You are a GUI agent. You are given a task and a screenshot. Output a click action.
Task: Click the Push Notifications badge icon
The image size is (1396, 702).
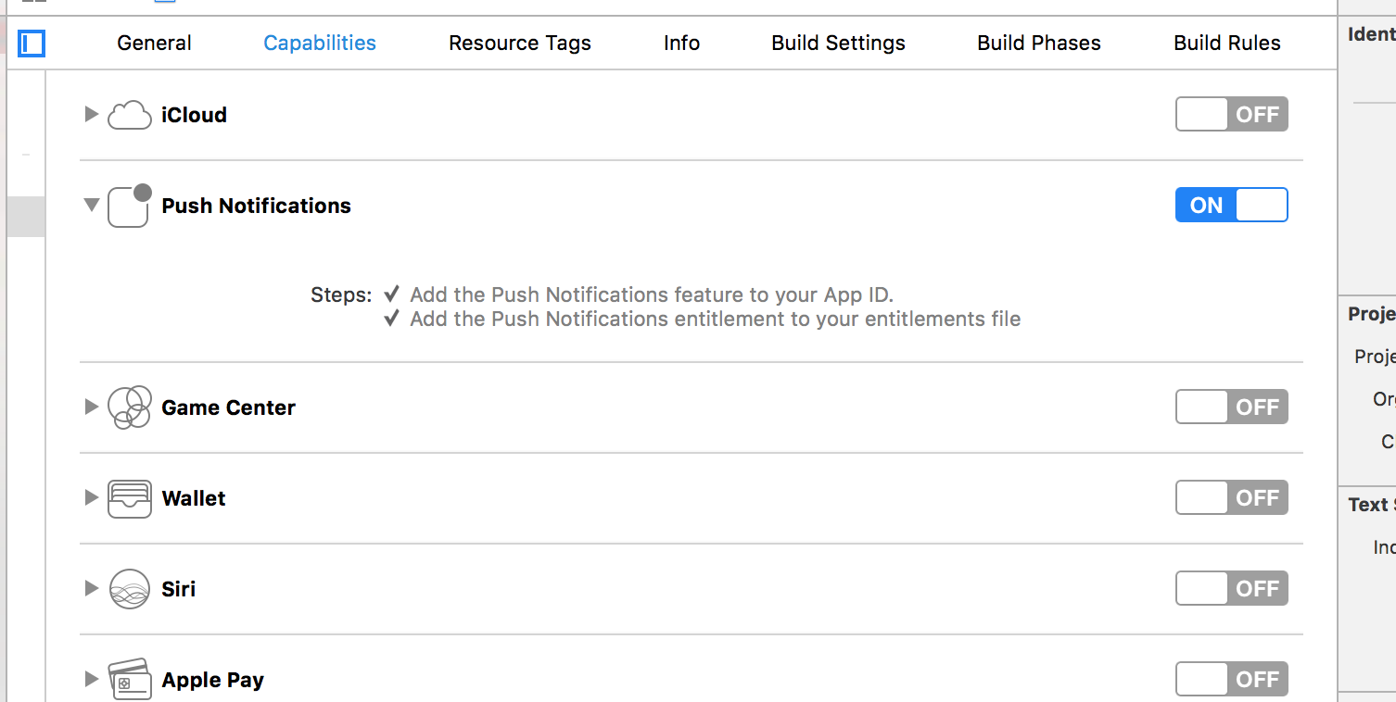pyautogui.click(x=129, y=205)
